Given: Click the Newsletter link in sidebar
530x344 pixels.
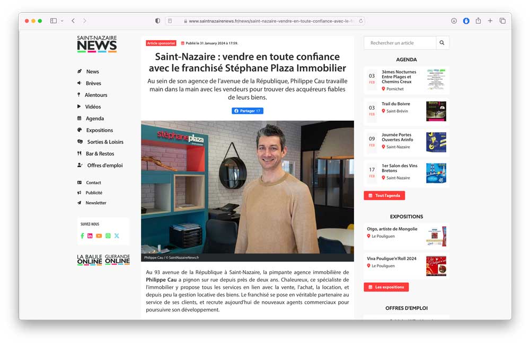Looking at the screenshot, I should click(95, 203).
